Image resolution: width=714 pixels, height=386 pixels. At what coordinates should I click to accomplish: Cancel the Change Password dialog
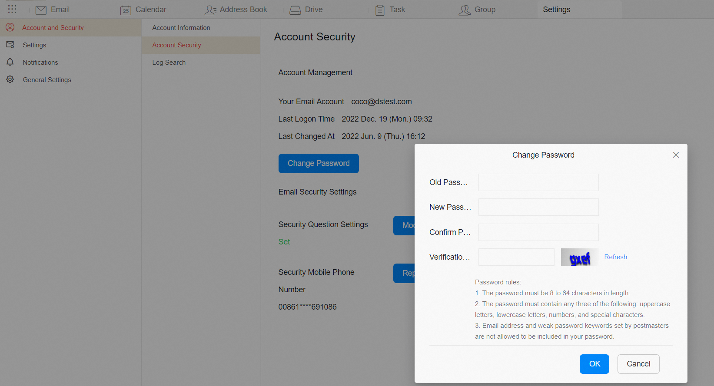638,364
